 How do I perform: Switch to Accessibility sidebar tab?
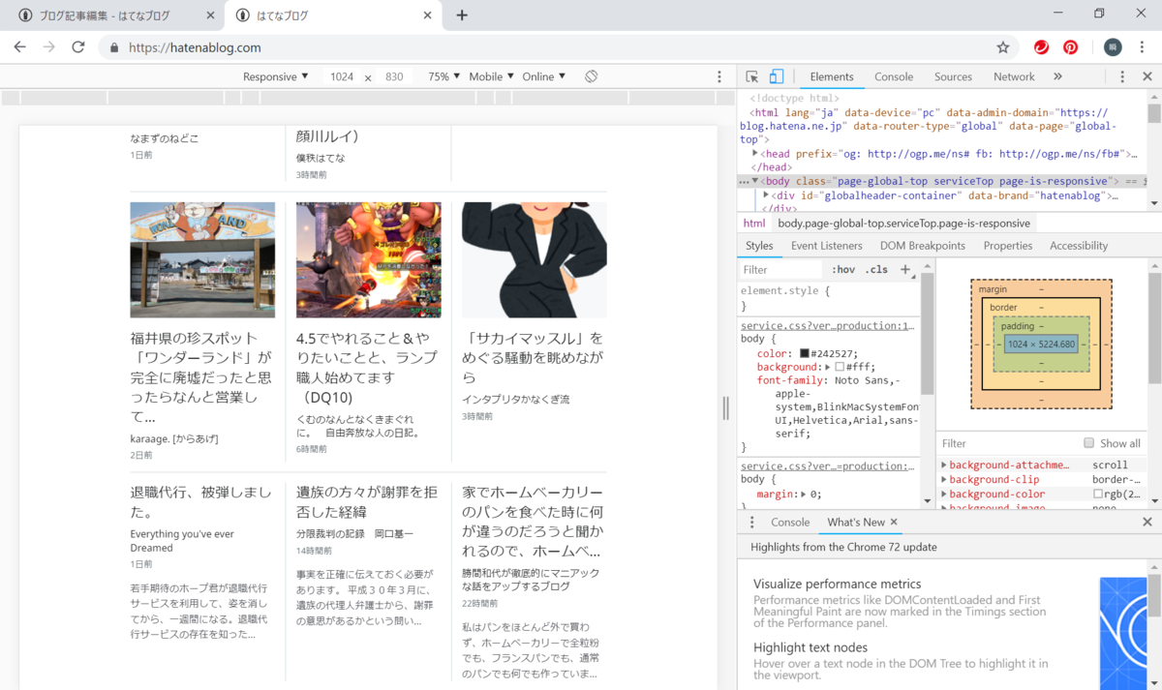(1079, 246)
